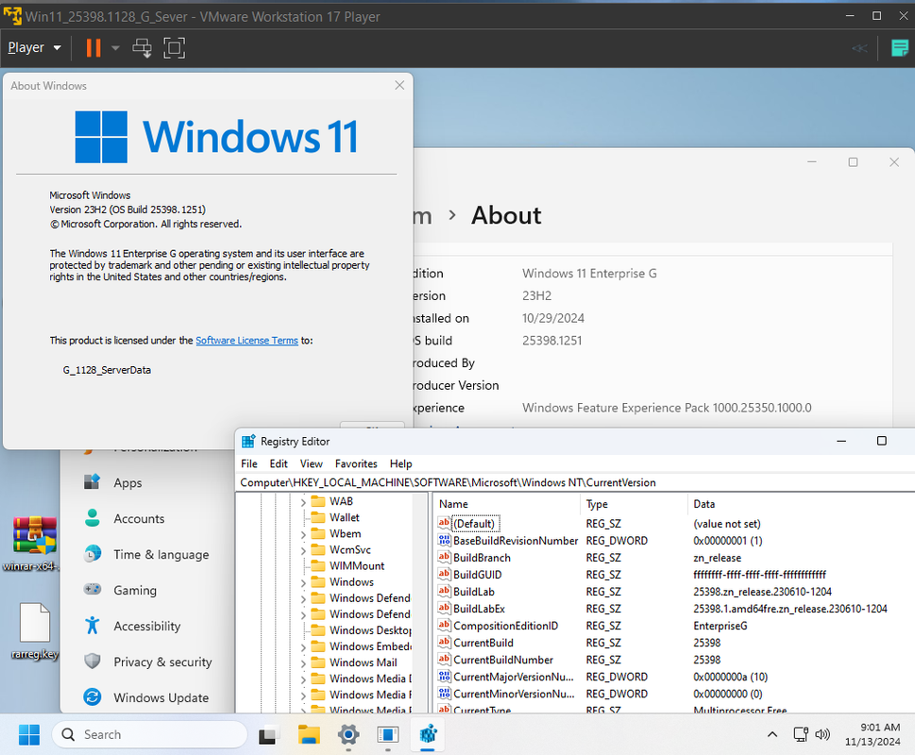Click the About breadcrumb in Settings
The width and height of the screenshot is (915, 755).
tap(506, 215)
